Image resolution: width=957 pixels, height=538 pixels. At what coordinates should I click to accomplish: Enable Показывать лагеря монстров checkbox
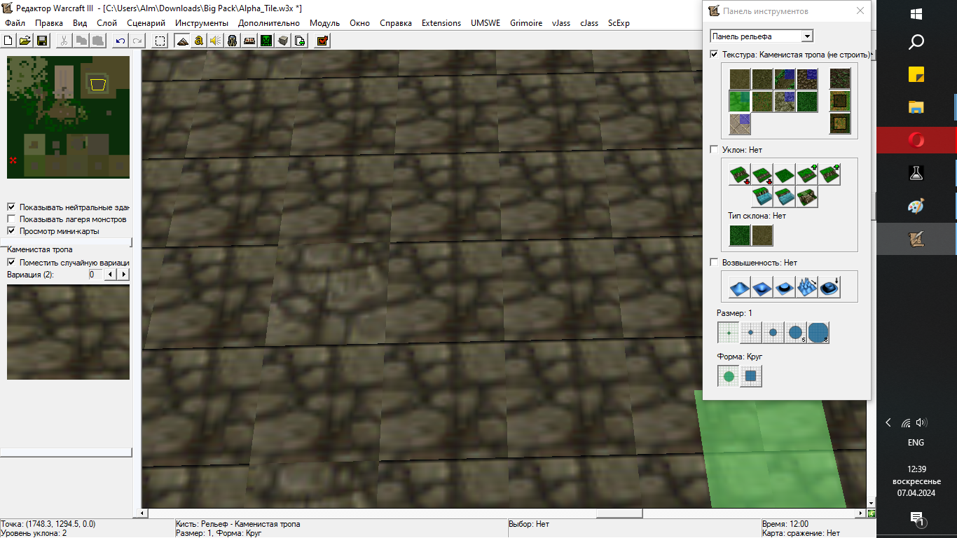pyautogui.click(x=11, y=219)
